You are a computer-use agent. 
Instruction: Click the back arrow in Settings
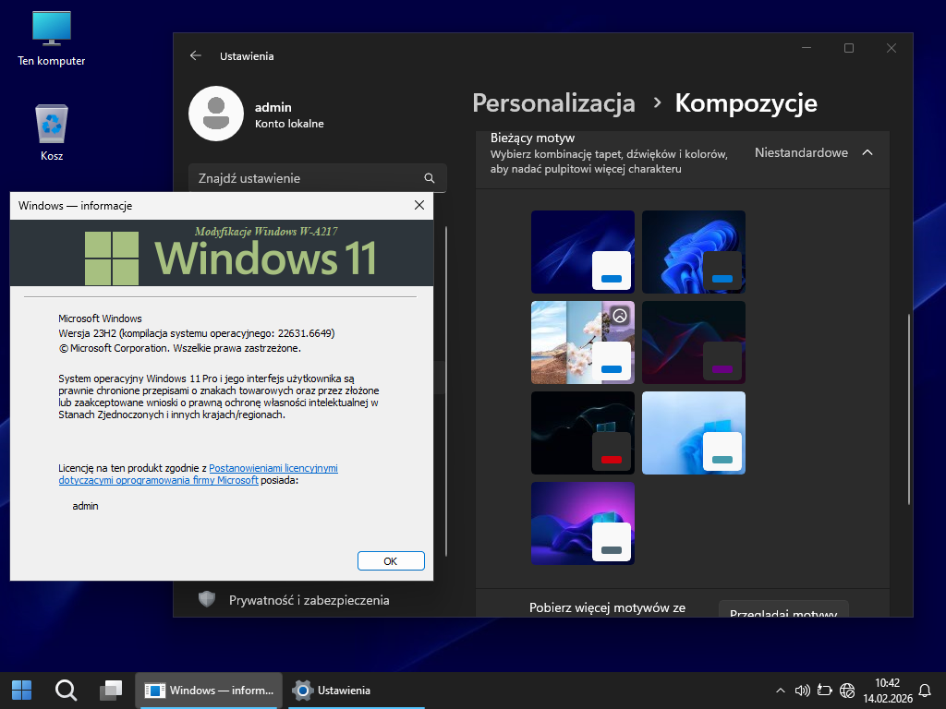195,55
